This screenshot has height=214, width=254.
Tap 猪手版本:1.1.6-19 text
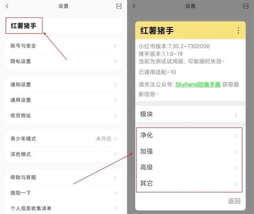coord(160,54)
